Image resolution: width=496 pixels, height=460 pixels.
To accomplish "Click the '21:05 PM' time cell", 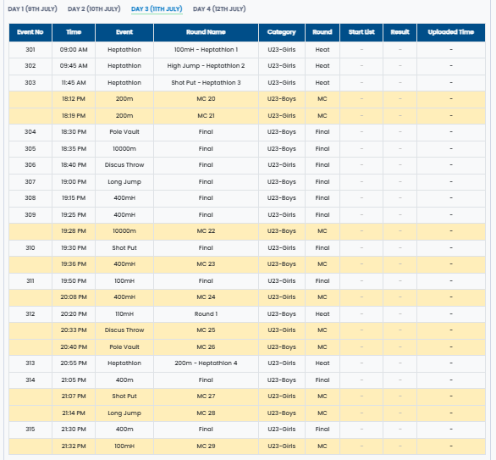I will click(74, 380).
